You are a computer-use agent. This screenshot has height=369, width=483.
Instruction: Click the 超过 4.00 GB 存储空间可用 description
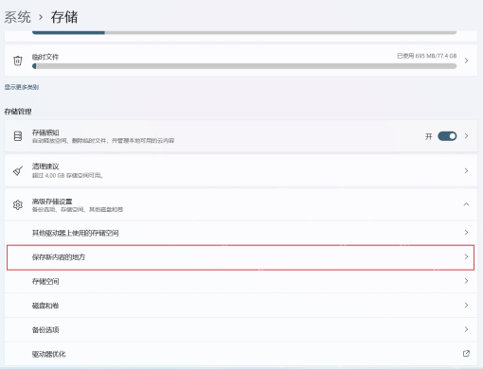[x=67, y=175]
